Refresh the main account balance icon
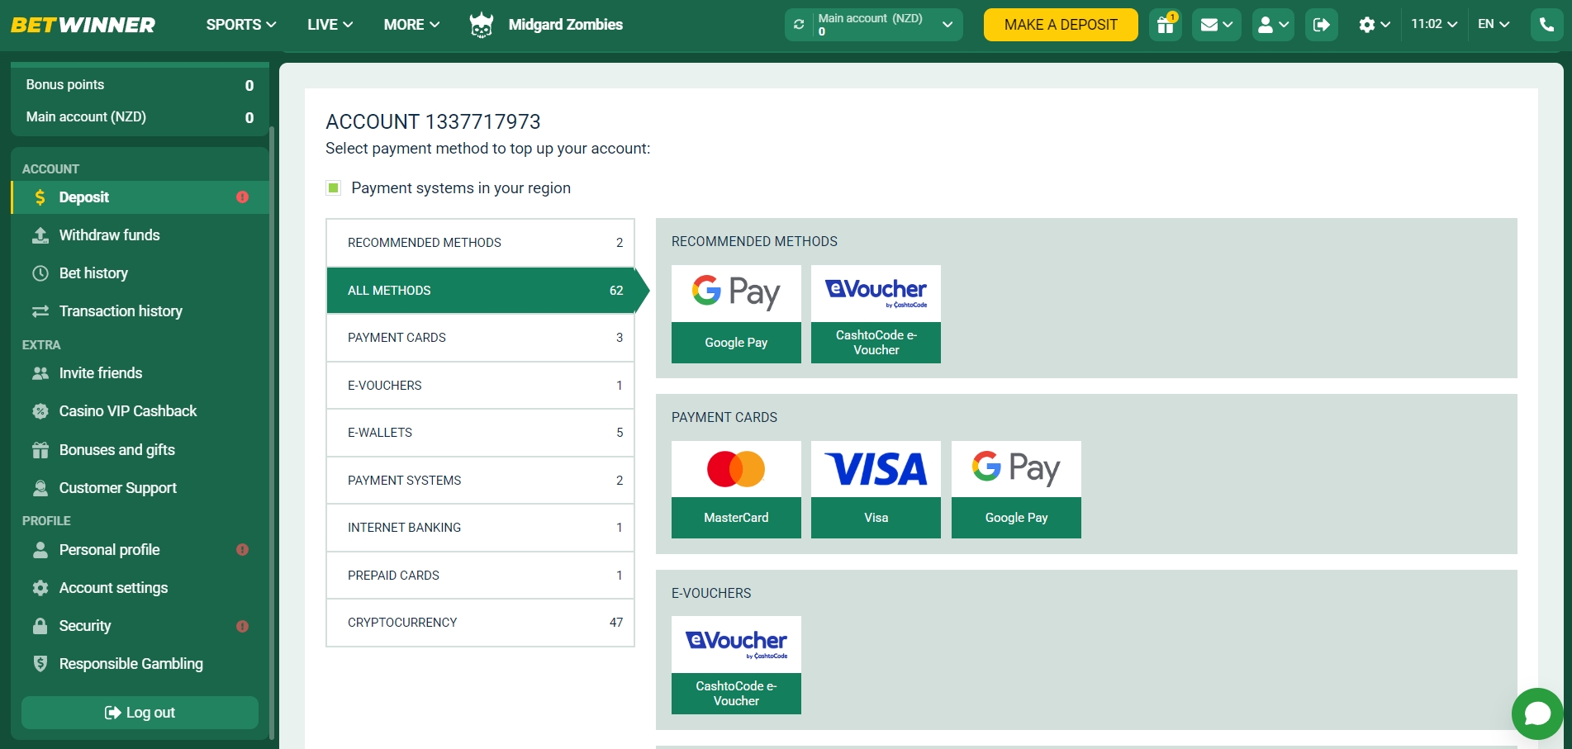This screenshot has height=749, width=1572. (x=799, y=25)
